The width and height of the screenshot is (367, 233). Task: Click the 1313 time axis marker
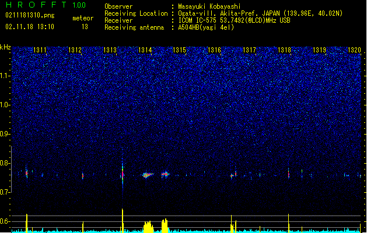(x=110, y=50)
